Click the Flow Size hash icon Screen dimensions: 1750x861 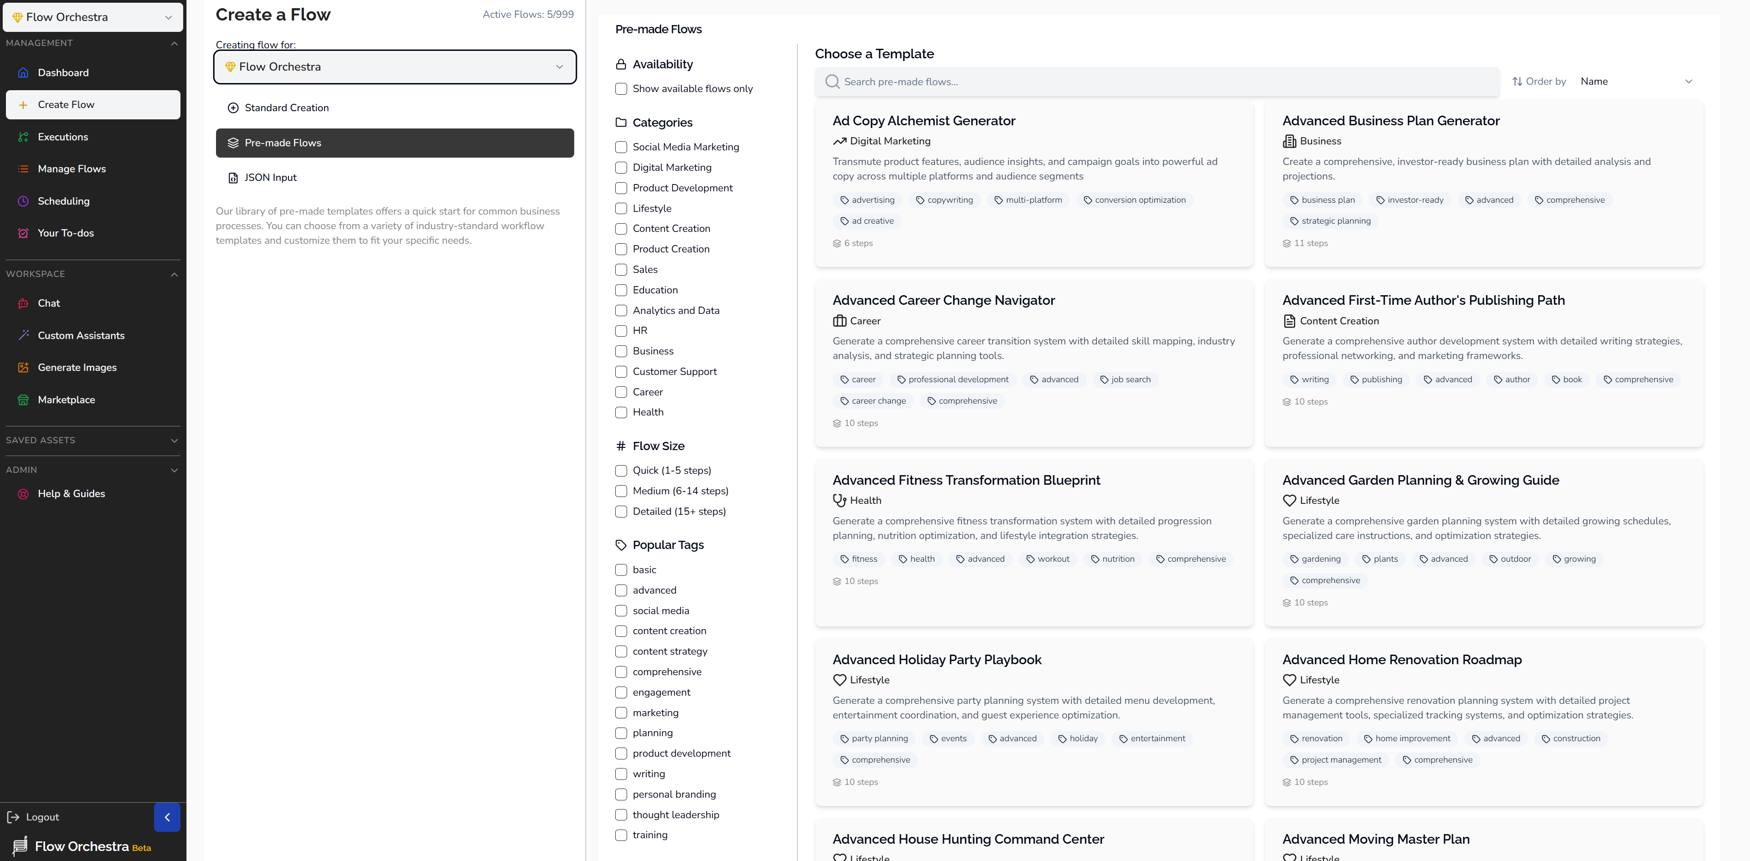[x=621, y=446]
